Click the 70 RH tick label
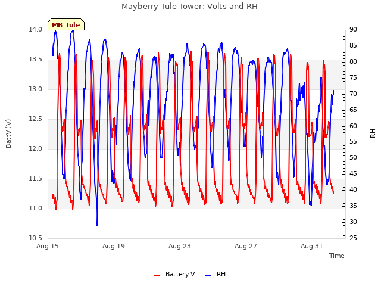This screenshot has width=381, height=286. pos(353,94)
